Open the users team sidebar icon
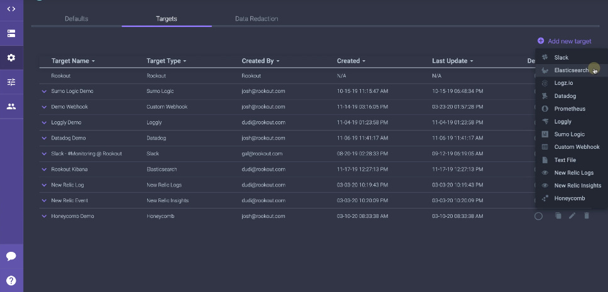The image size is (608, 292). click(11, 107)
